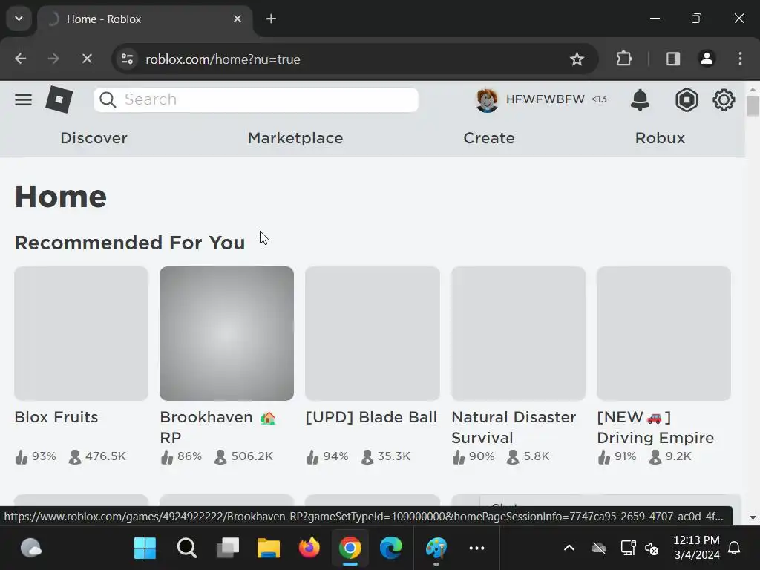Image resolution: width=760 pixels, height=570 pixels.
Task: Click the Recommended For You heading
Action: click(x=130, y=243)
